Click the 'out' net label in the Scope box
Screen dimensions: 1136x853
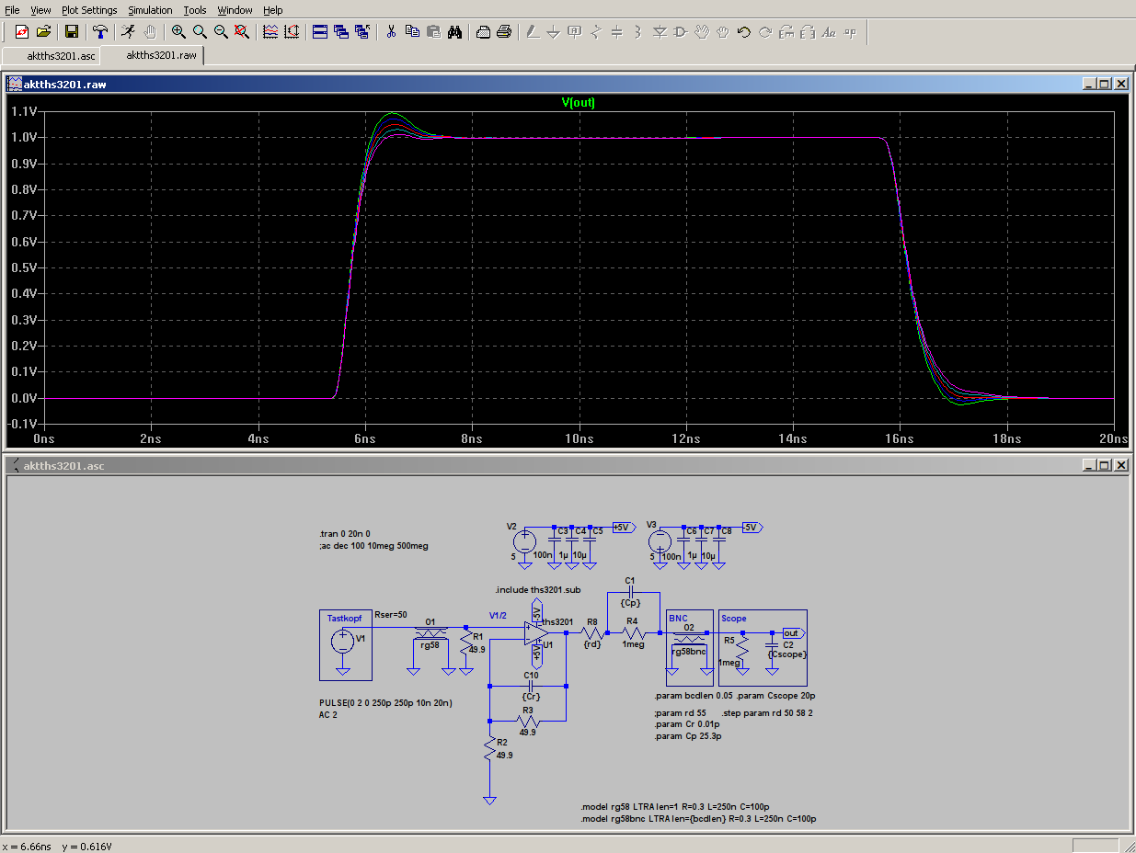click(x=792, y=633)
